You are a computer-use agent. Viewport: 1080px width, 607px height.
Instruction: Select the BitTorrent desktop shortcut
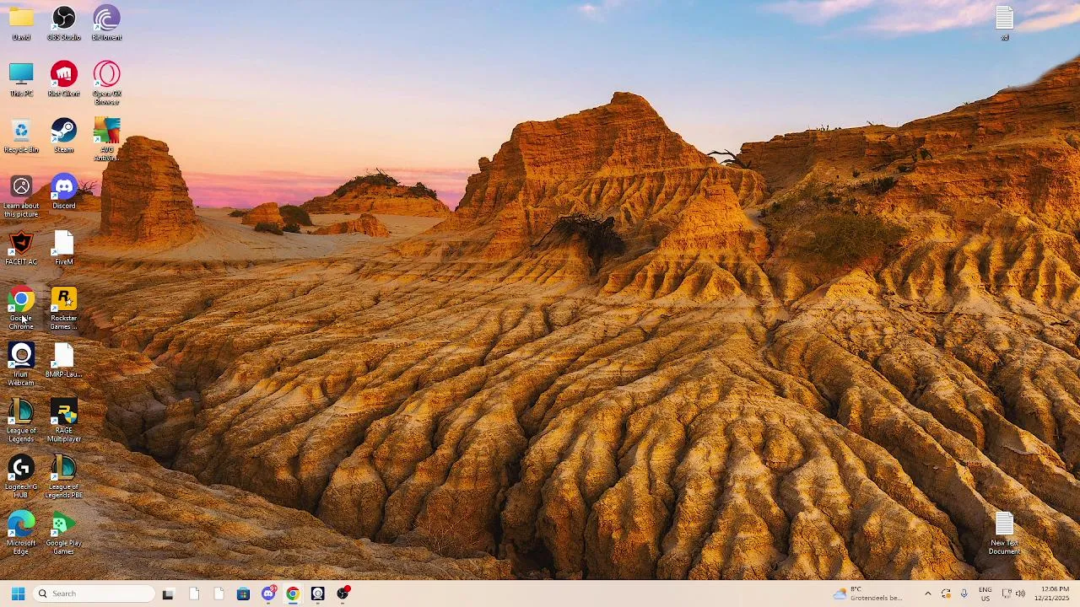pos(106,24)
